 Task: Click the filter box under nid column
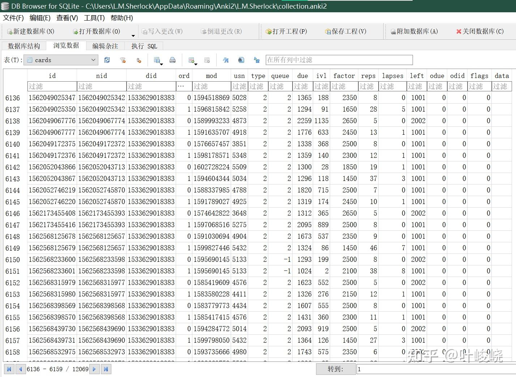tap(101, 86)
